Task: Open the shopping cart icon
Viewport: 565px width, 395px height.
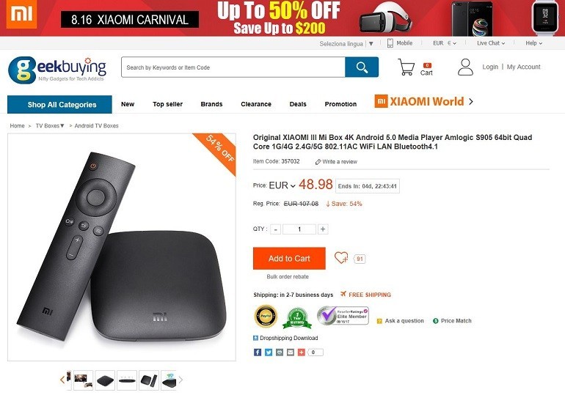Action: (x=406, y=67)
